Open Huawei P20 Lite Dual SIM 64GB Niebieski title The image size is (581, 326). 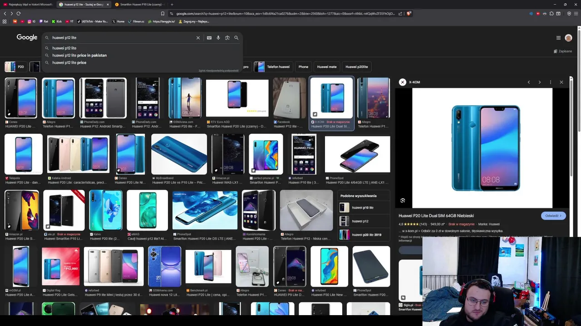pos(436,216)
